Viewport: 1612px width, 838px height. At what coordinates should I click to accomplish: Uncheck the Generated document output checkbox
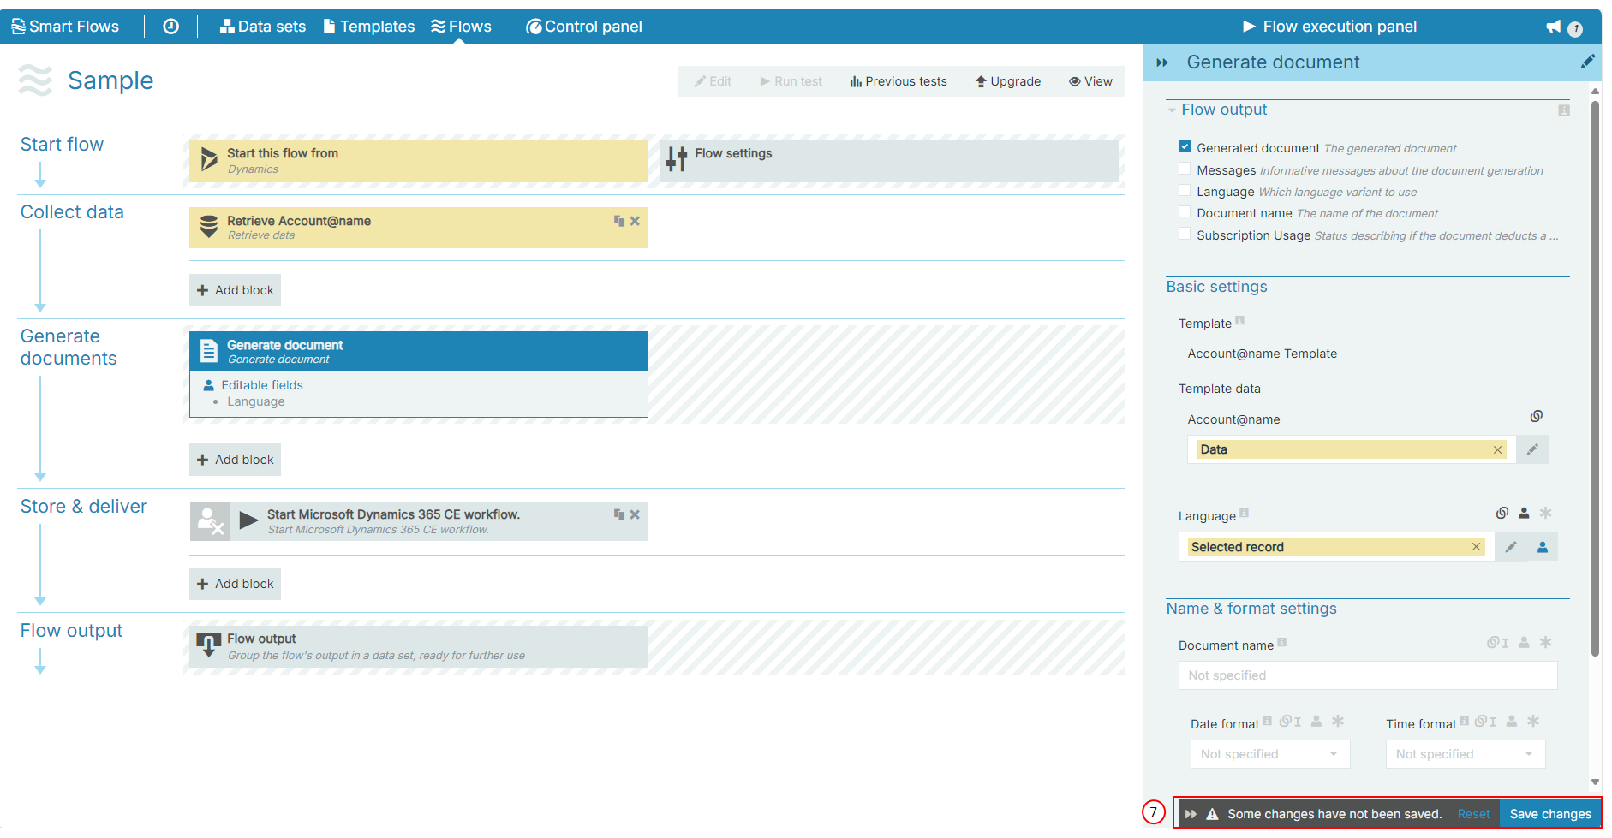coord(1185,147)
